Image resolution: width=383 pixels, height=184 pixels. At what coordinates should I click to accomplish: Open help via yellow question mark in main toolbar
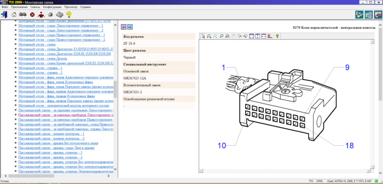coord(69,15)
